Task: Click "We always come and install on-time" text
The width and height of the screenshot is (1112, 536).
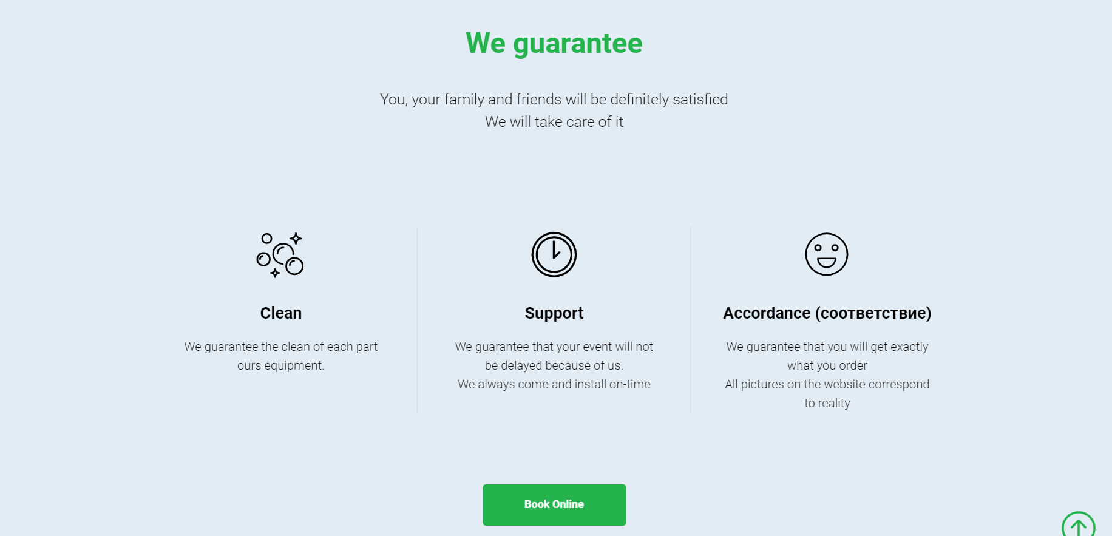Action: 554,384
